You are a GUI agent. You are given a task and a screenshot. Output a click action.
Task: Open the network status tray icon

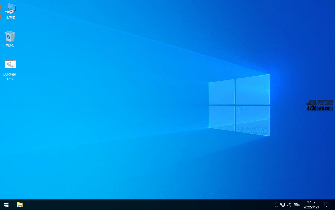pyautogui.click(x=282, y=205)
